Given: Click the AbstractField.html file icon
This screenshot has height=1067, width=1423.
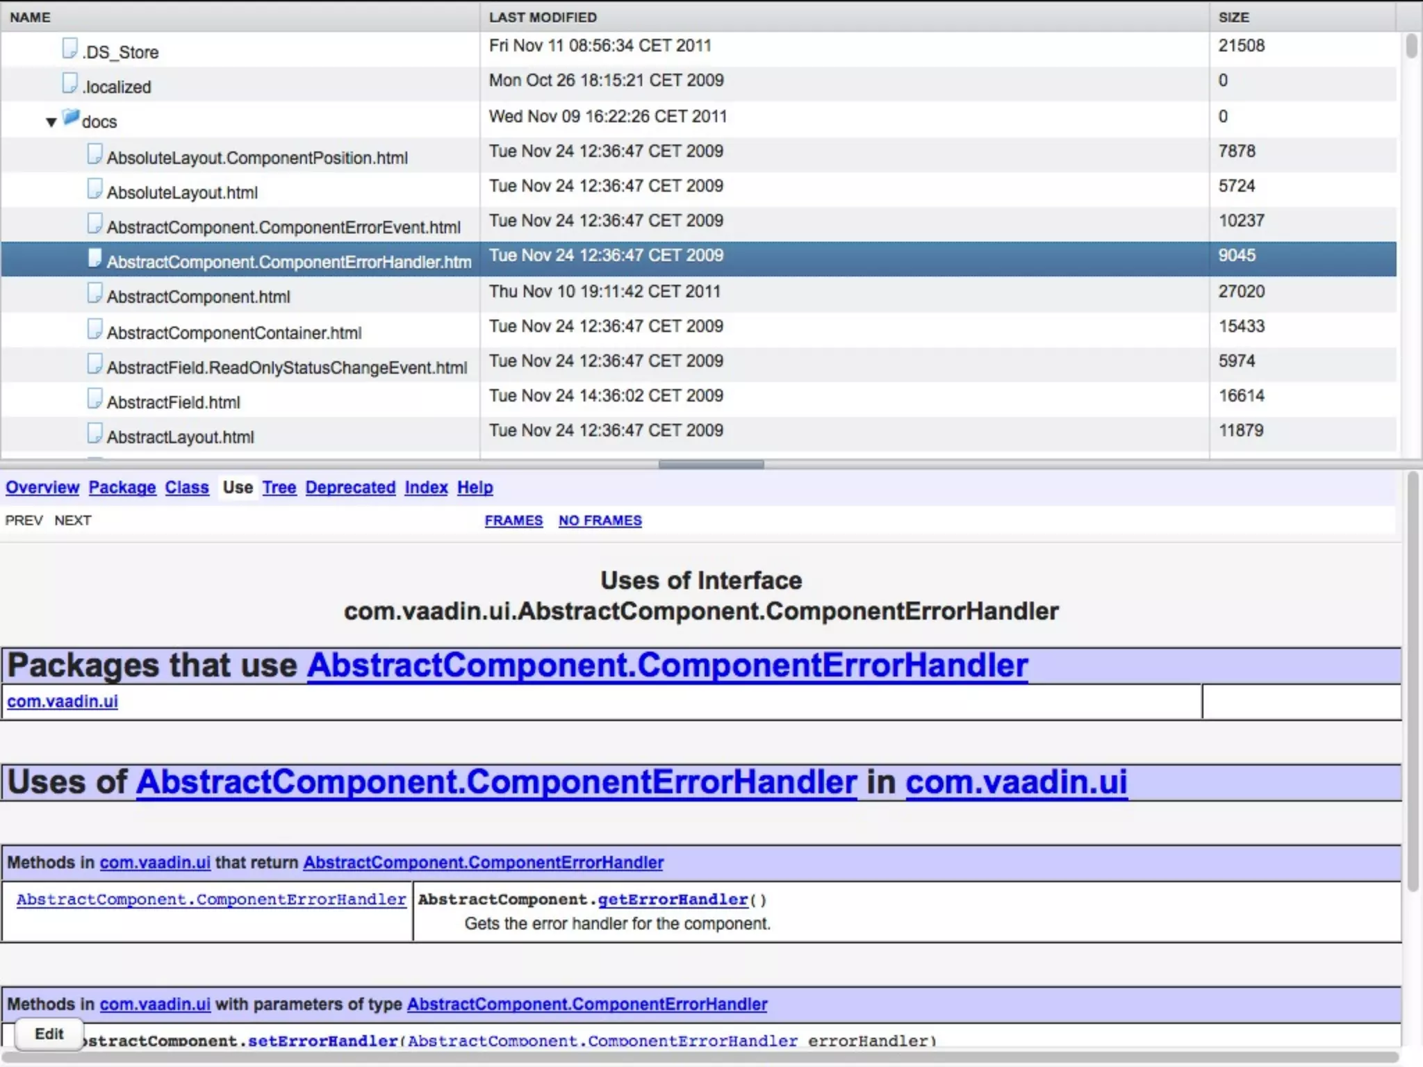Looking at the screenshot, I should pyautogui.click(x=94, y=399).
